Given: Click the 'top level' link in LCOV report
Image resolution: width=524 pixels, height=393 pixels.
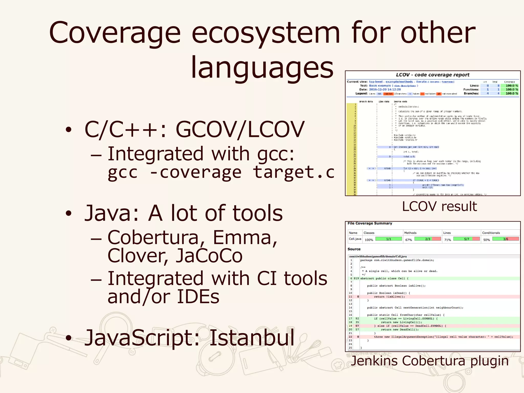Looking at the screenshot, I should click(376, 82).
